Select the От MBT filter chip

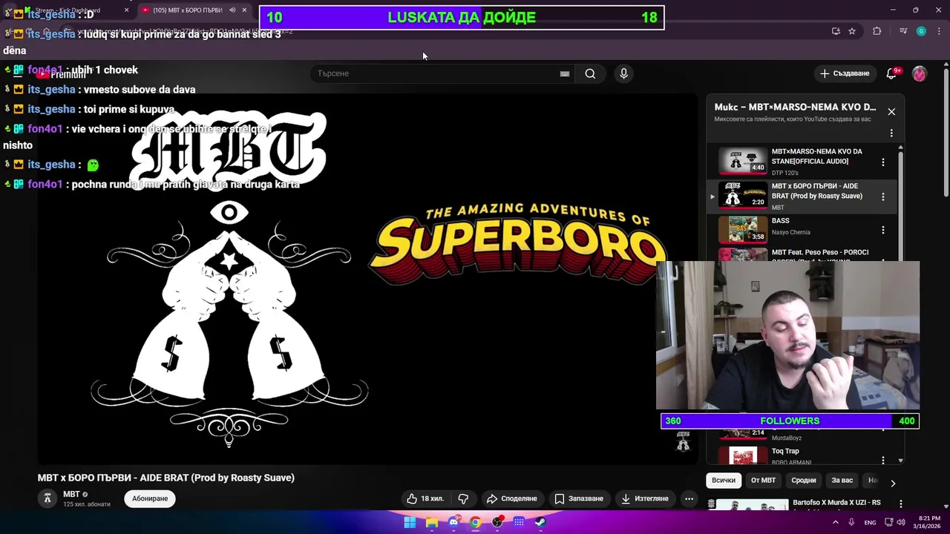pyautogui.click(x=763, y=481)
